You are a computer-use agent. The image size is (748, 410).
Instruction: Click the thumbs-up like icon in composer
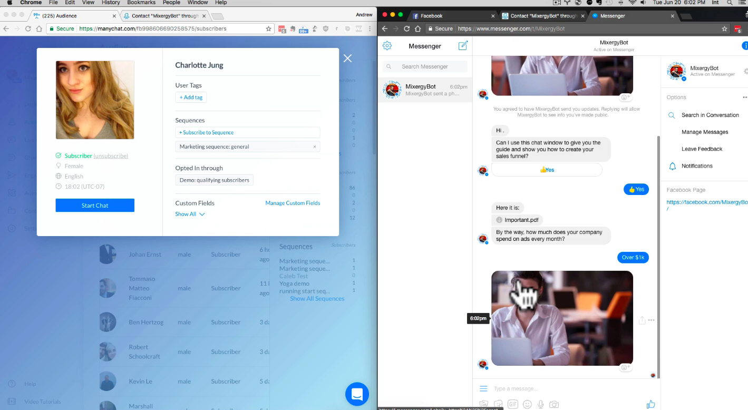click(650, 404)
